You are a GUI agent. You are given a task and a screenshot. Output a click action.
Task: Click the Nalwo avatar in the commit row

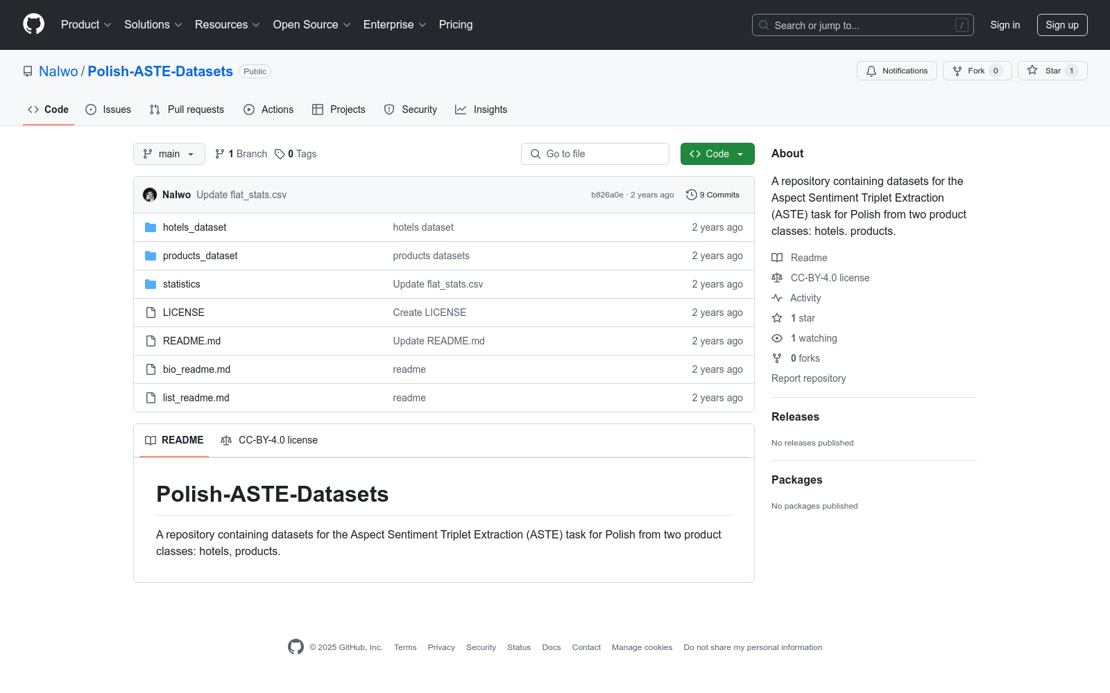coord(150,195)
